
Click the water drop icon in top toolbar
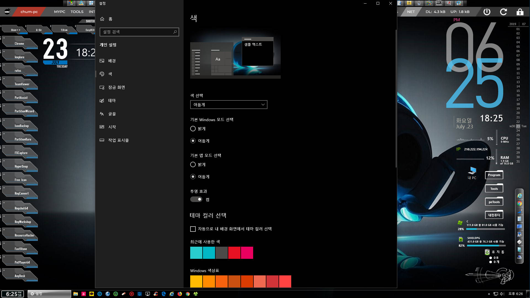(419, 3)
